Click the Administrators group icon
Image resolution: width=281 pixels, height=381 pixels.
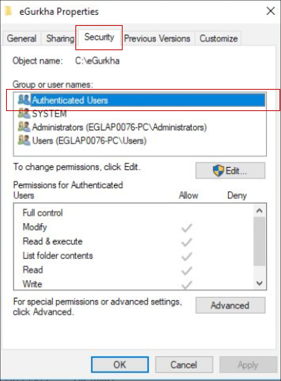coord(24,127)
